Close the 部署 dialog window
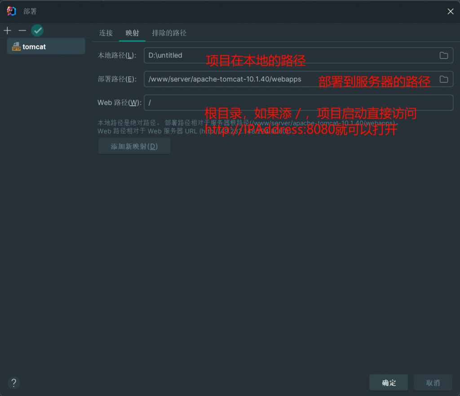Image resolution: width=460 pixels, height=396 pixels. click(450, 11)
